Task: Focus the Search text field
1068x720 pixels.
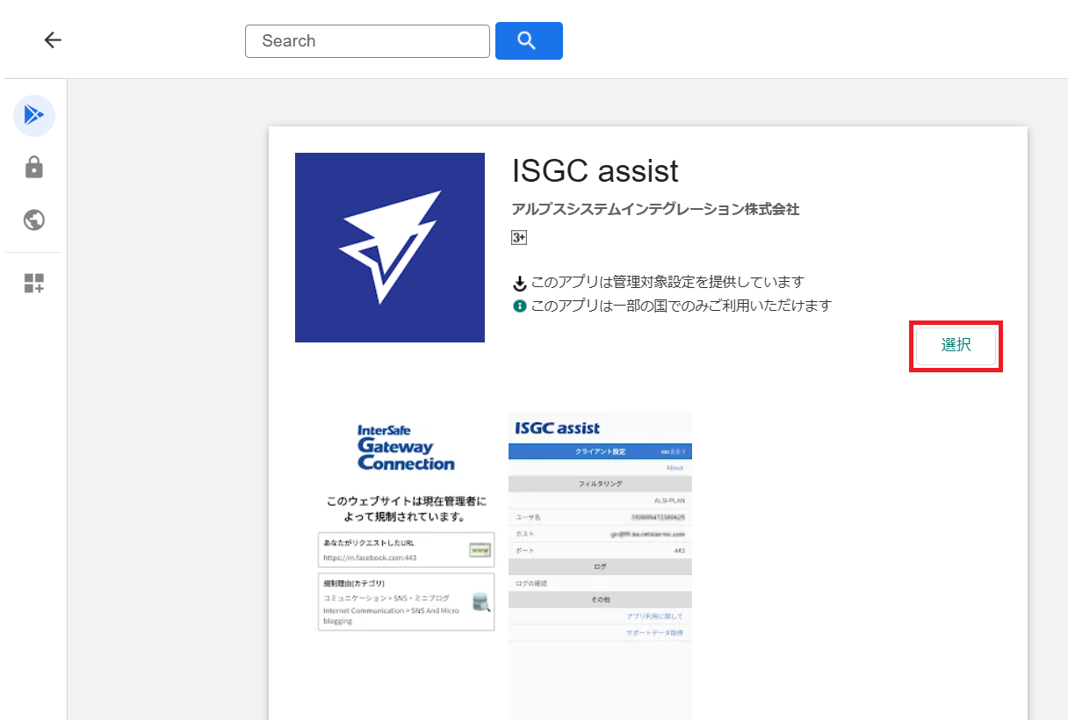Action: pos(367,40)
